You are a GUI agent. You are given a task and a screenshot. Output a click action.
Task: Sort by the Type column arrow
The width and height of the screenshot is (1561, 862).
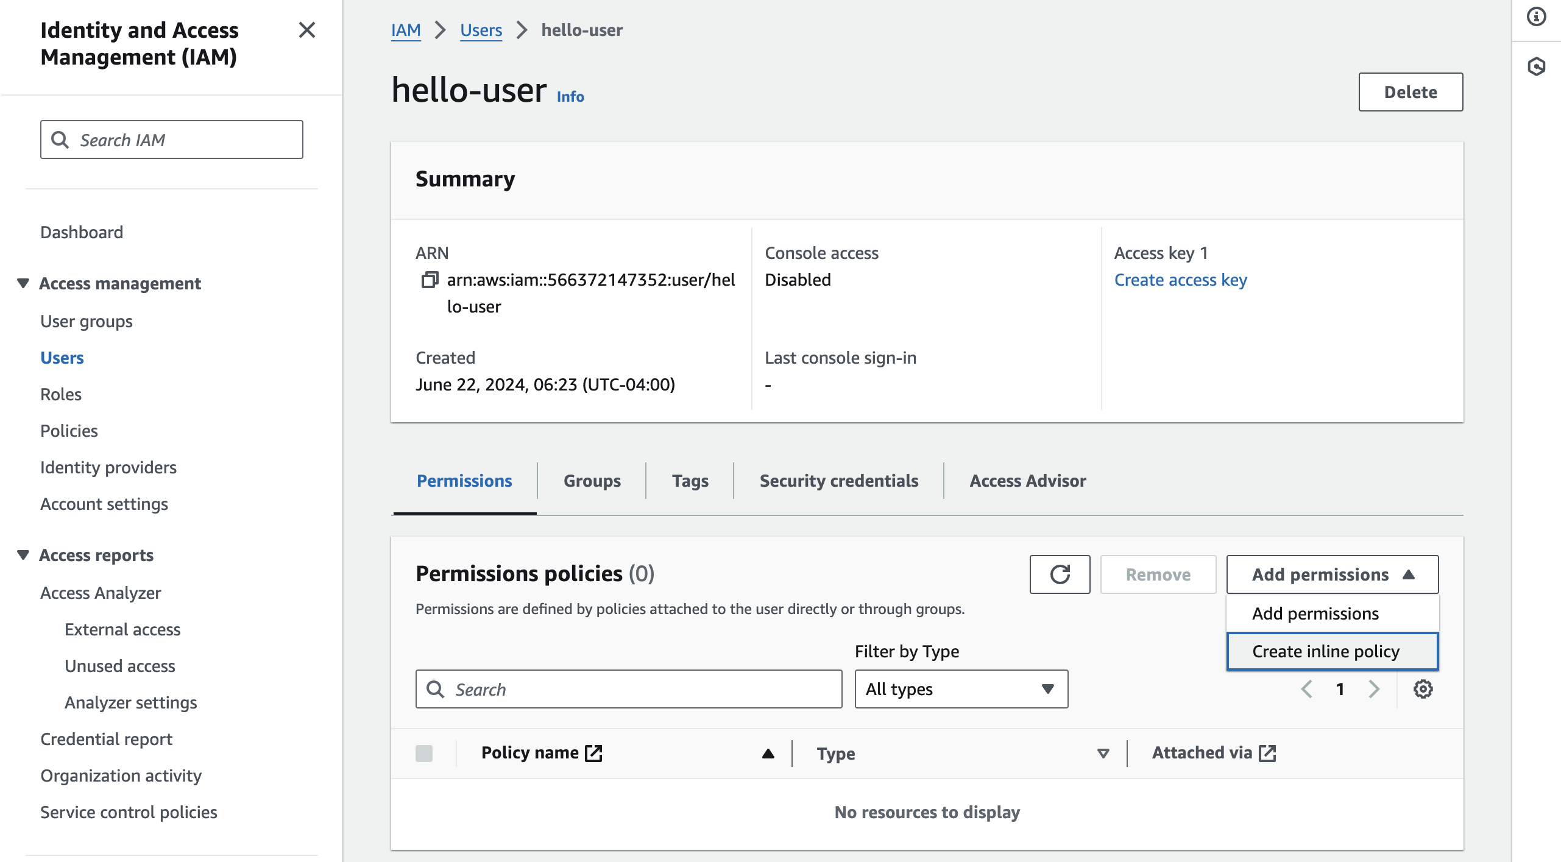tap(1103, 754)
